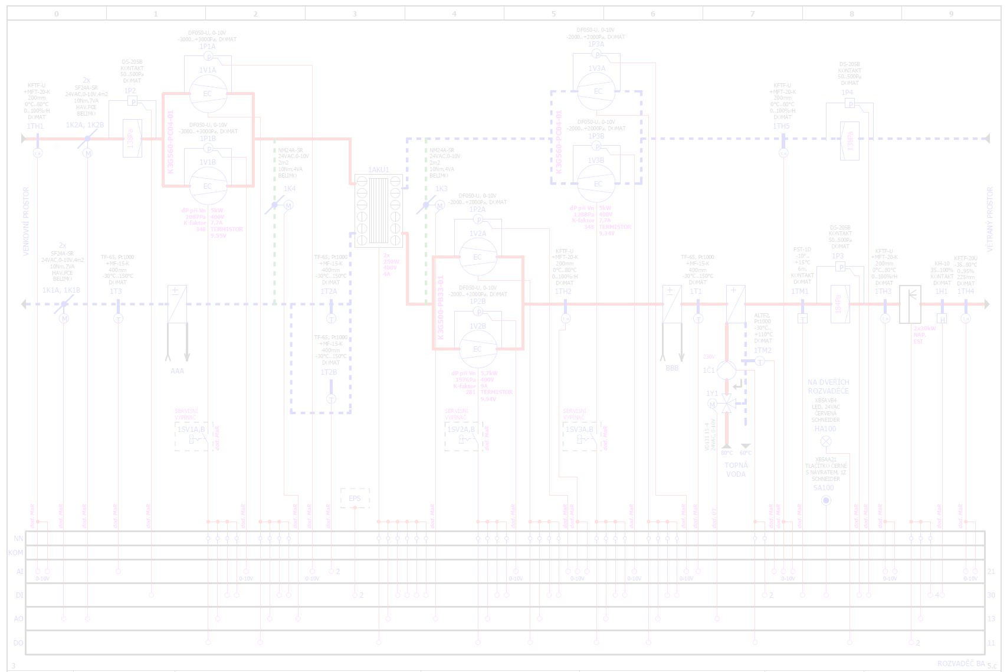Click the 1P1B pressure sensor circle

208,149
